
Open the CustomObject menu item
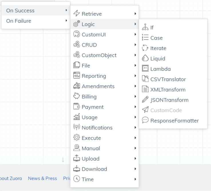coord(104,55)
